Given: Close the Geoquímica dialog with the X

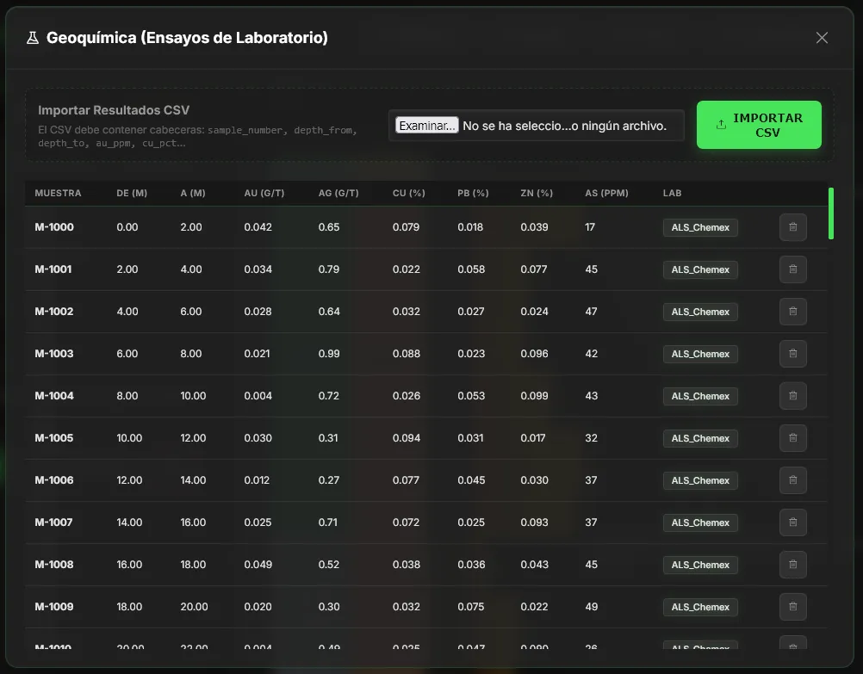Looking at the screenshot, I should (822, 37).
